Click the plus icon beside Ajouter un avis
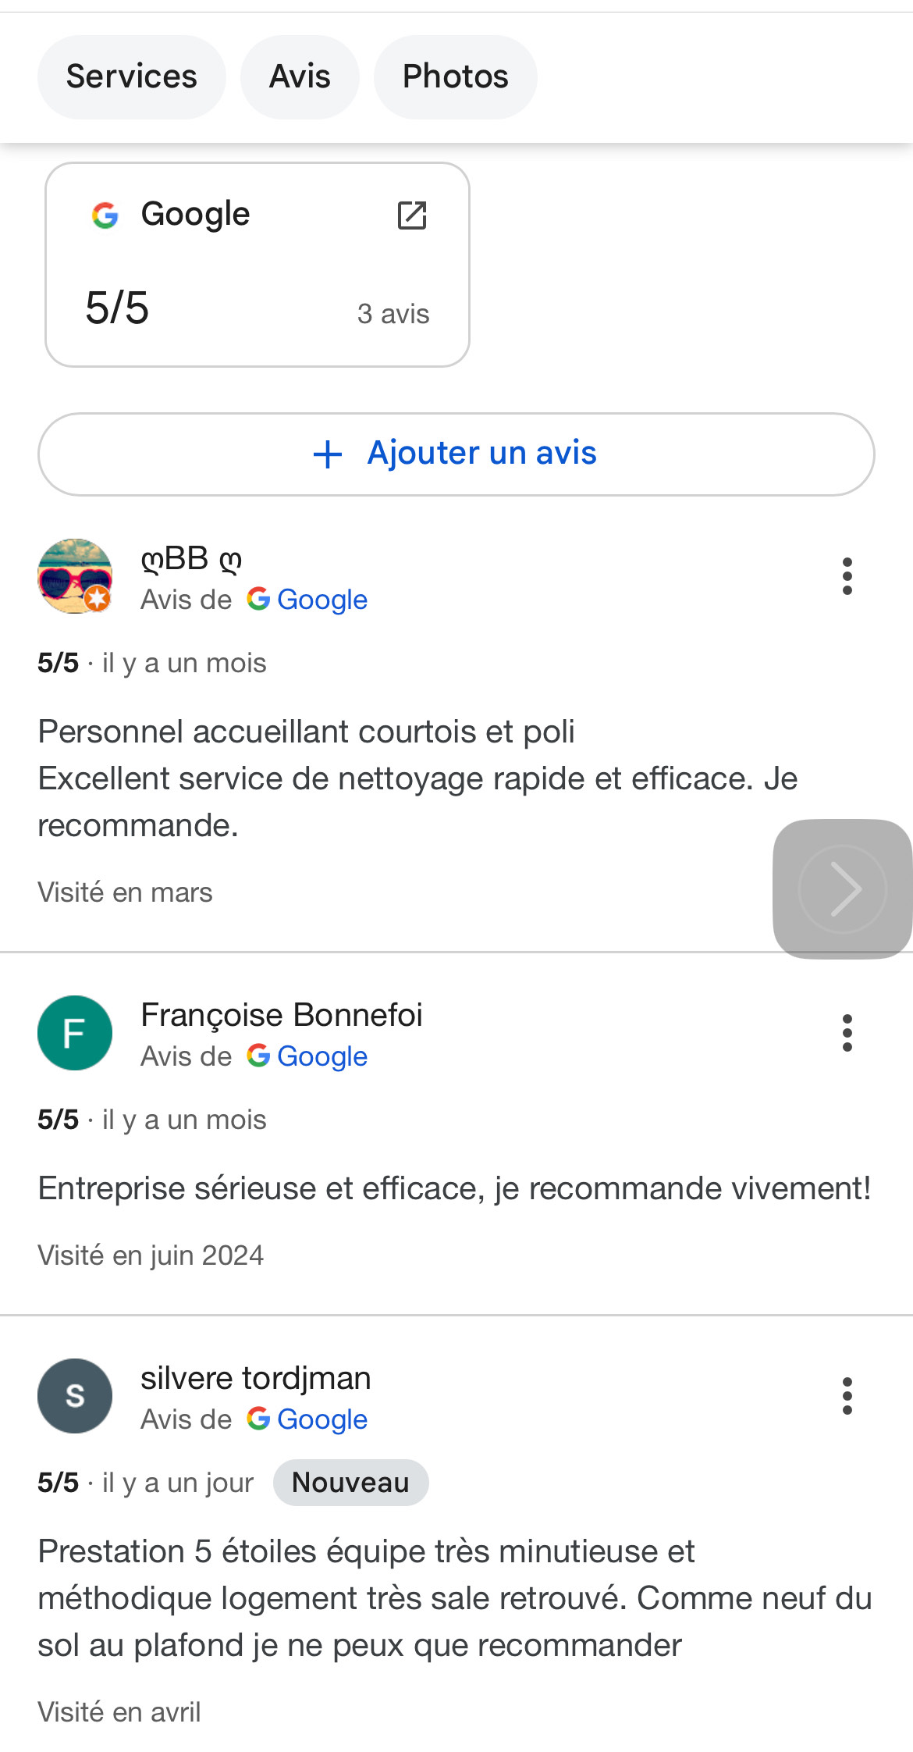 pyautogui.click(x=328, y=454)
